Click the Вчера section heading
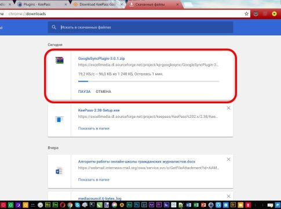This screenshot has height=209, width=281. [x=53, y=147]
